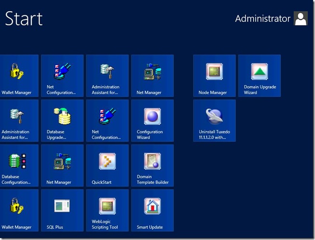Launch the Domain Upgrade Wizard tile
The image size is (315, 240).
(260, 76)
